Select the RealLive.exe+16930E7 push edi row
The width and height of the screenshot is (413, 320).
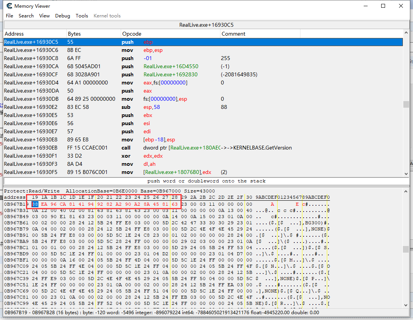(x=203, y=132)
